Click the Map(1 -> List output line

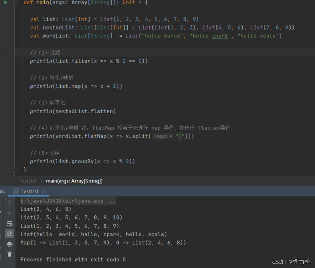103,243
